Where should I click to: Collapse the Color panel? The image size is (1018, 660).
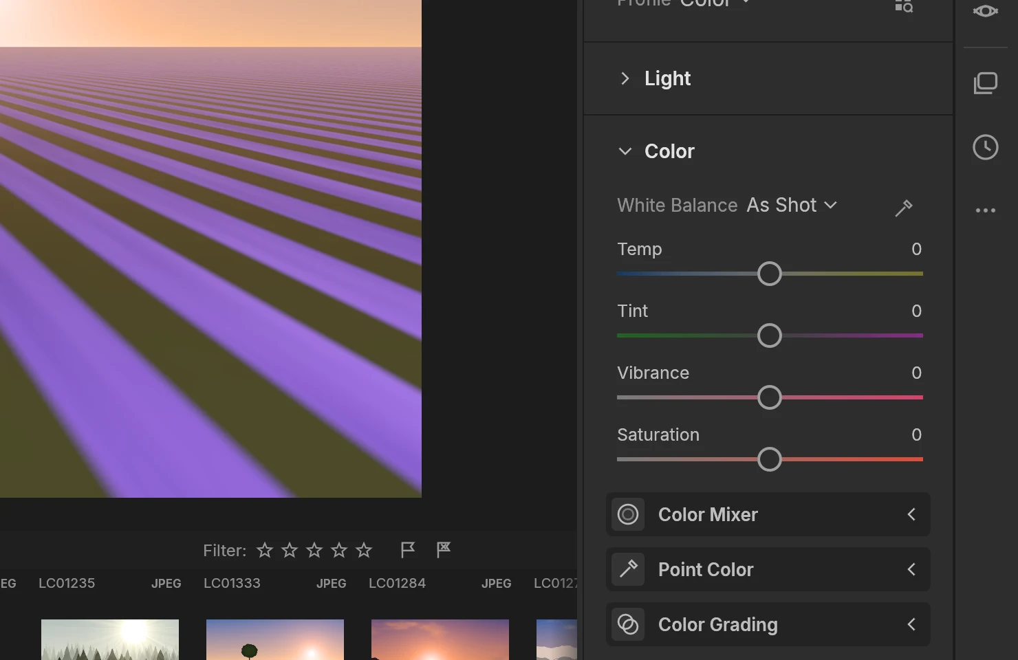(625, 151)
